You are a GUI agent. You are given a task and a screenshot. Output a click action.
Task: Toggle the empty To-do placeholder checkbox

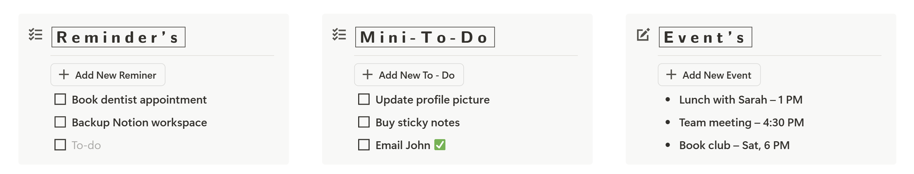60,145
